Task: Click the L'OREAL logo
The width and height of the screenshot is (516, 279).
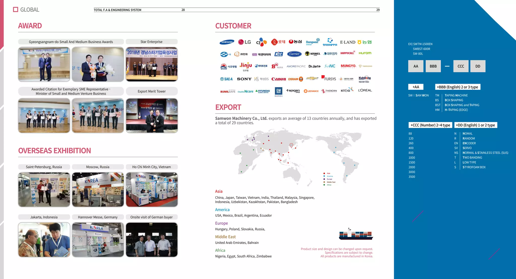Action: 365,90
